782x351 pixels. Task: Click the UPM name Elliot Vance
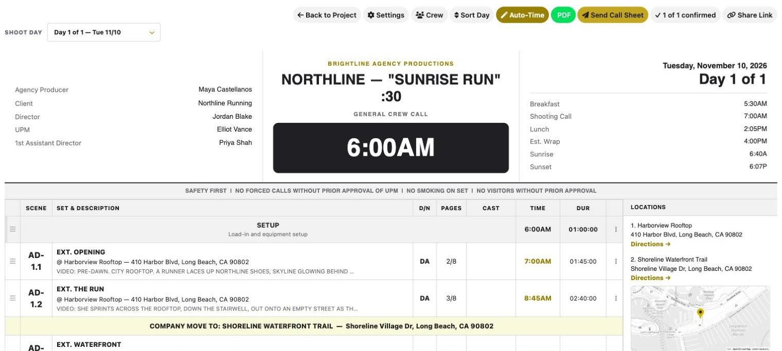coord(235,130)
